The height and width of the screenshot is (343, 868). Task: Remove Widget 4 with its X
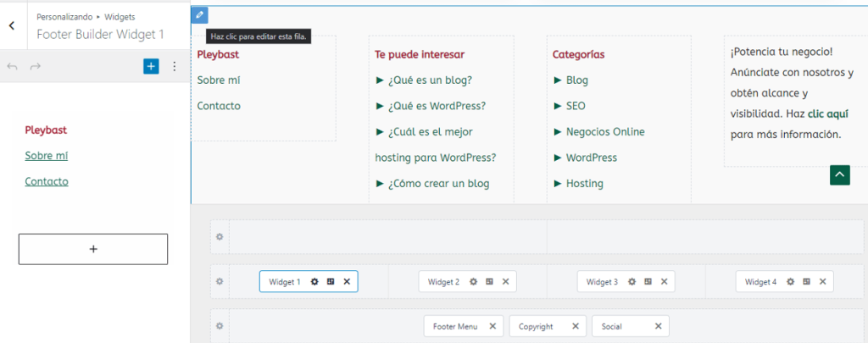tap(822, 281)
